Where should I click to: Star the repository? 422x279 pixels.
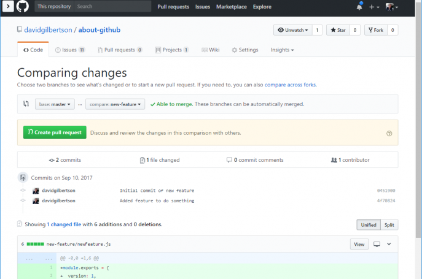click(x=338, y=30)
